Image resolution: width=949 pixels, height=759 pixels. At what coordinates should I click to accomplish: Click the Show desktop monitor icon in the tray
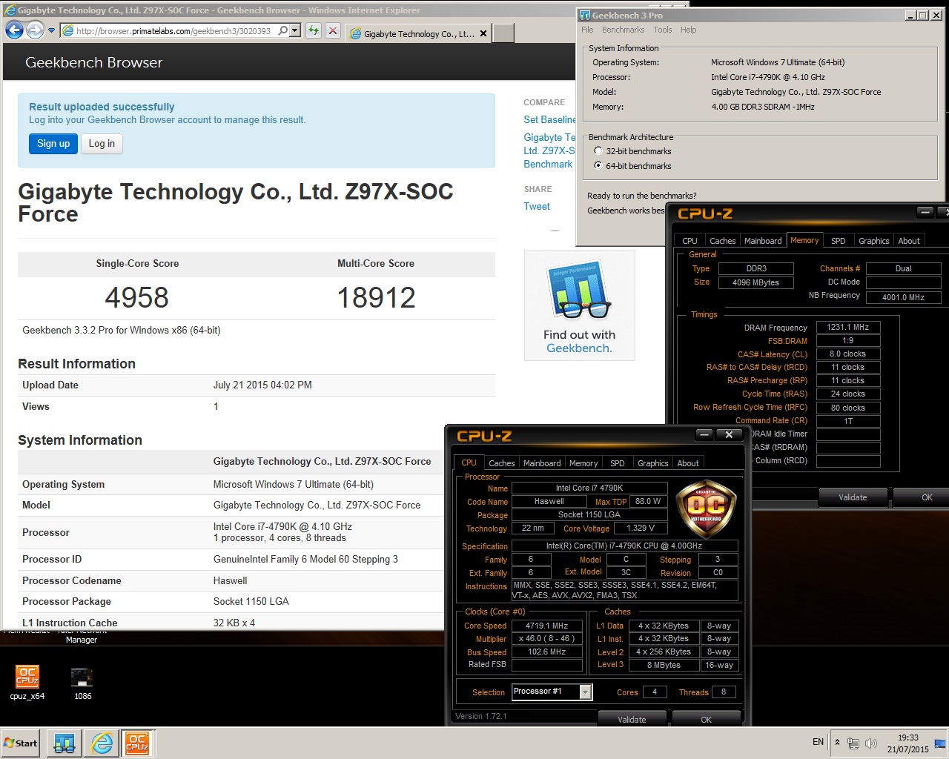(x=940, y=743)
